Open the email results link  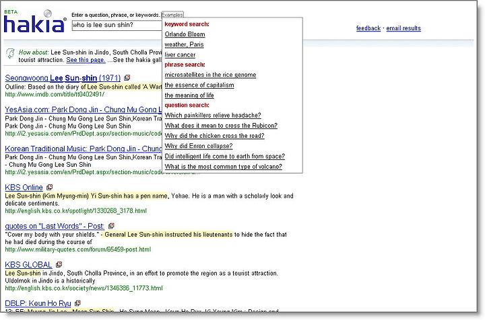403,28
